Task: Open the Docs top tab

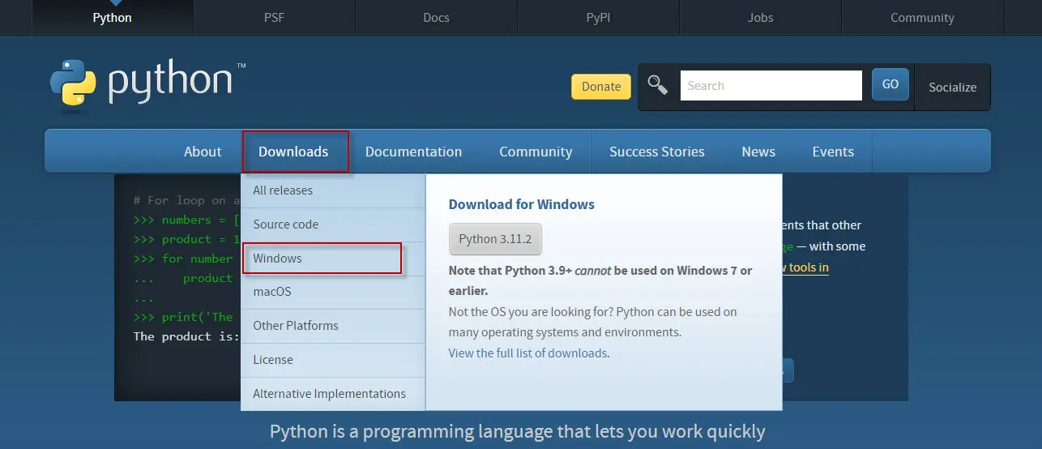Action: (x=436, y=17)
